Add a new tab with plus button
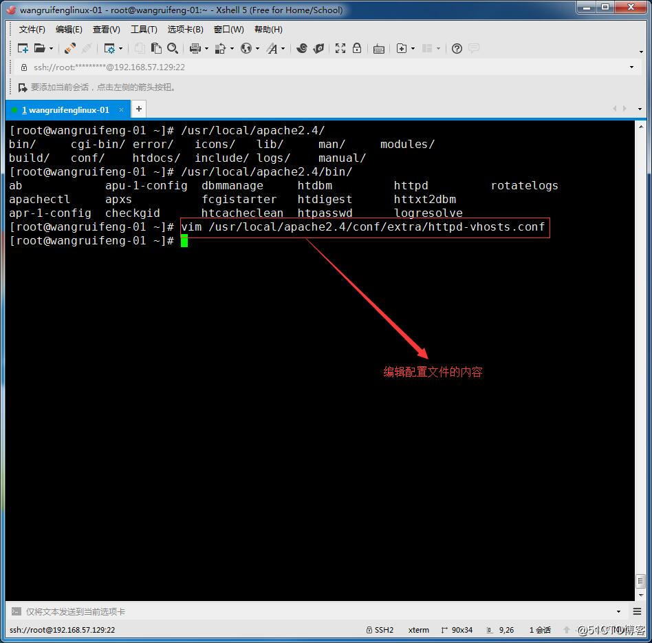Image resolution: width=652 pixels, height=643 pixels. [x=139, y=109]
